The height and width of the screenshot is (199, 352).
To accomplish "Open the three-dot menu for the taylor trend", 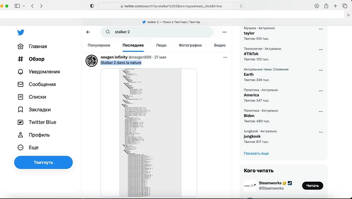I will pyautogui.click(x=321, y=29).
